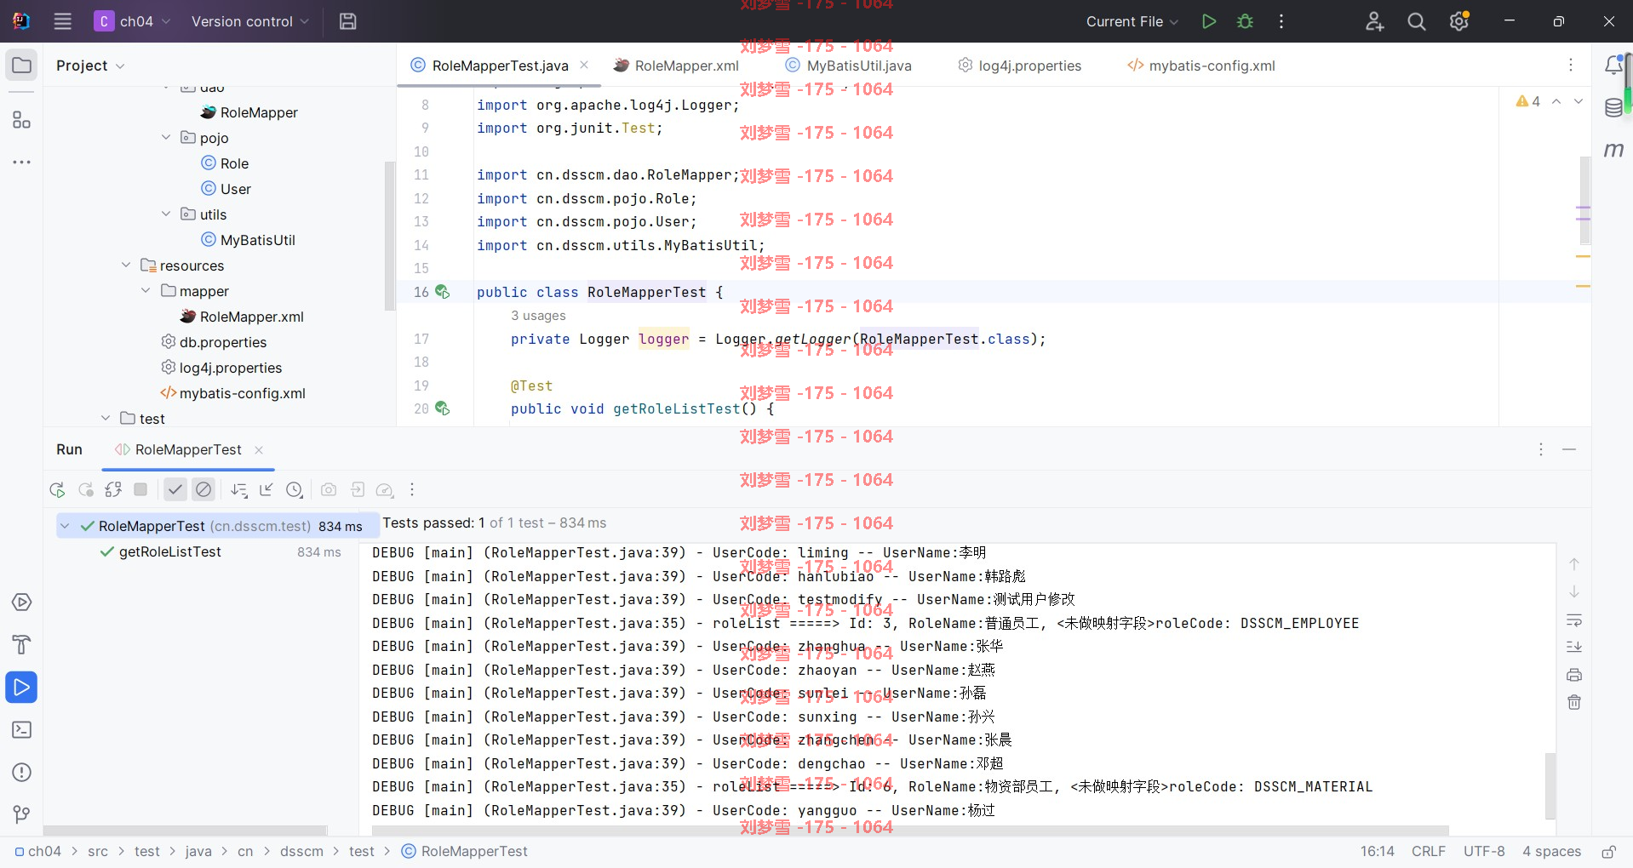Open Code With Me add-user icon
This screenshot has width=1633, height=868.
point(1374,21)
